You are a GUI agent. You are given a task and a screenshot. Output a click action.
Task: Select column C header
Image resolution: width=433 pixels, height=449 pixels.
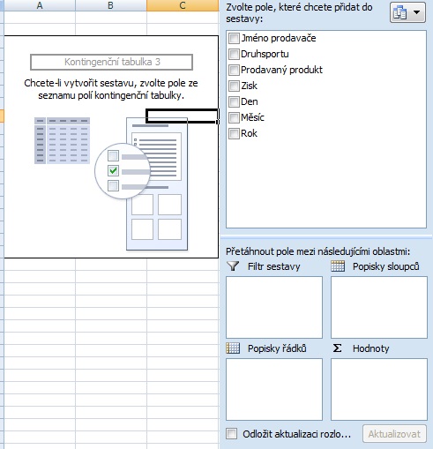183,5
